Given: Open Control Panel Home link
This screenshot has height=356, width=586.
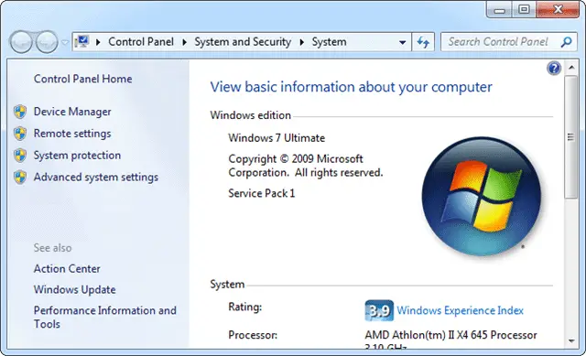Looking at the screenshot, I should point(82,79).
